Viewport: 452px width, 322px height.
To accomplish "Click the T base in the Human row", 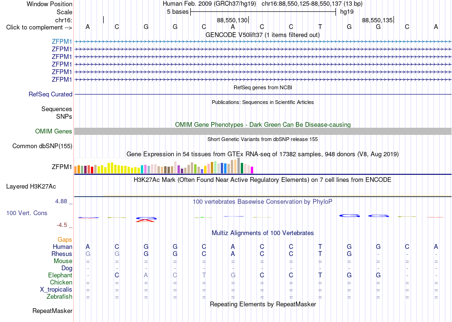I will 320,247.
